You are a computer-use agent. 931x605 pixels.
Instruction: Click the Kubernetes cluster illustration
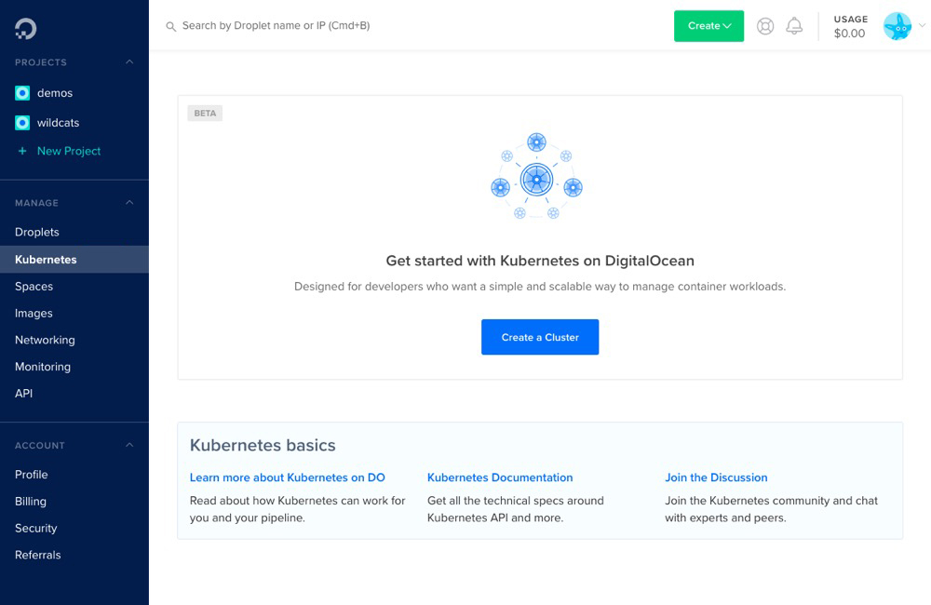pyautogui.click(x=536, y=177)
